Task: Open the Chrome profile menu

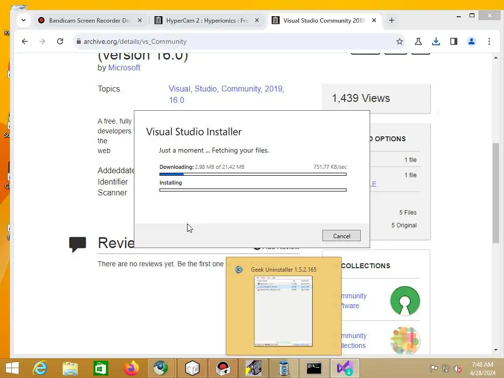Action: [x=471, y=41]
